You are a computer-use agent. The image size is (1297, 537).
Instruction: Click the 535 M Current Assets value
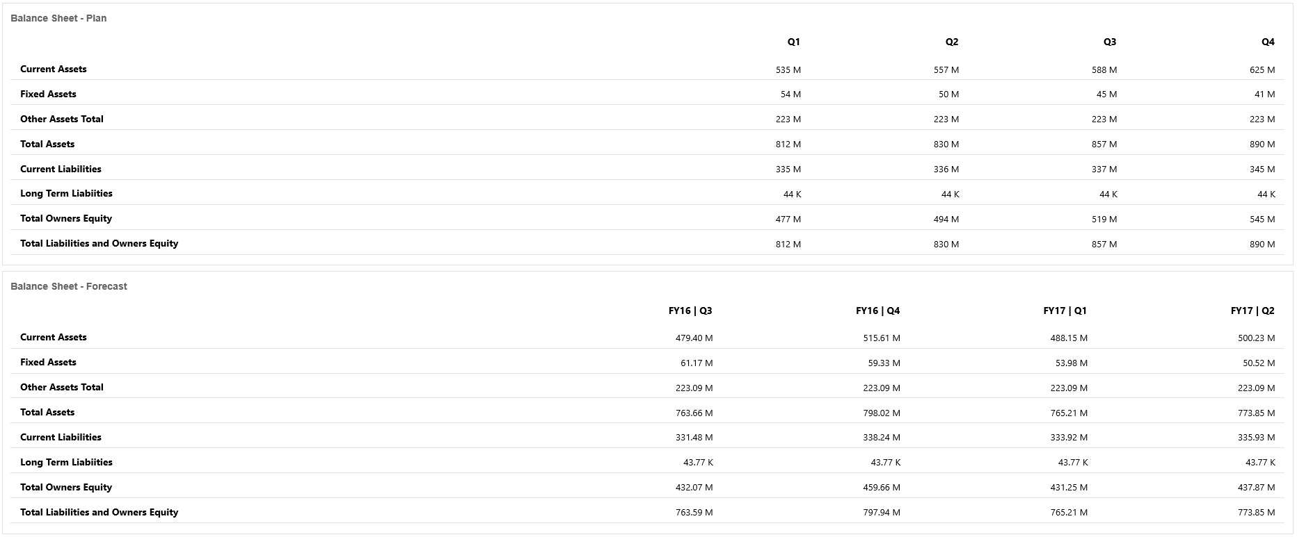[788, 69]
